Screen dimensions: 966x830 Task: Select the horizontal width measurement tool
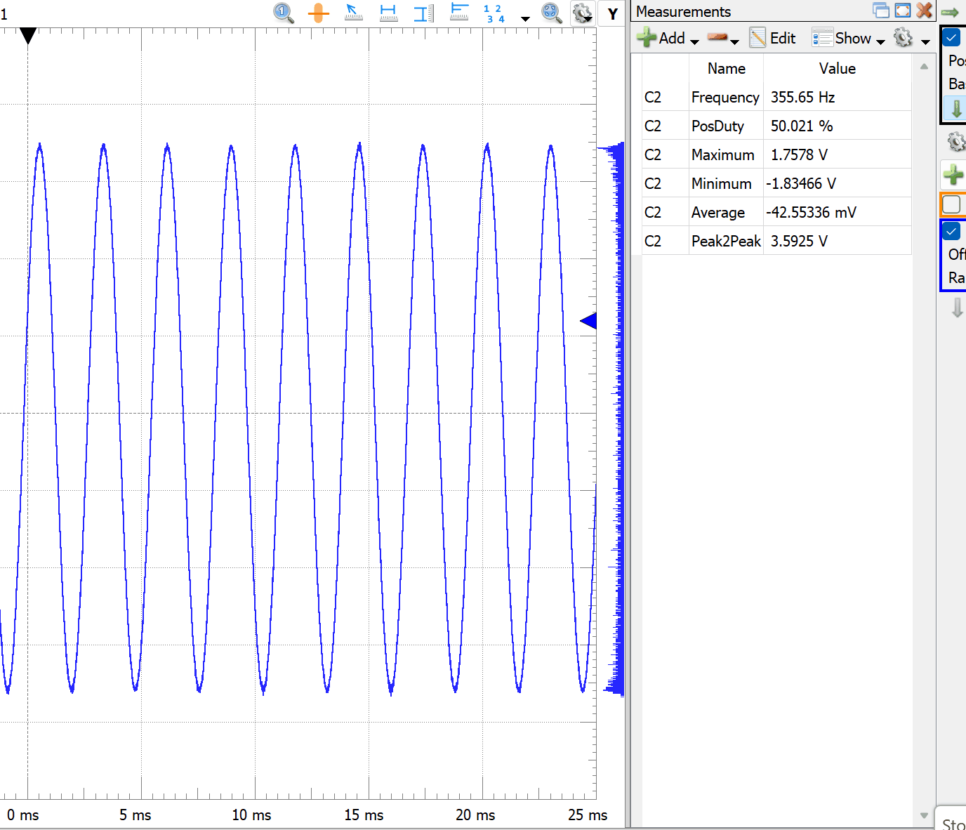(x=388, y=13)
